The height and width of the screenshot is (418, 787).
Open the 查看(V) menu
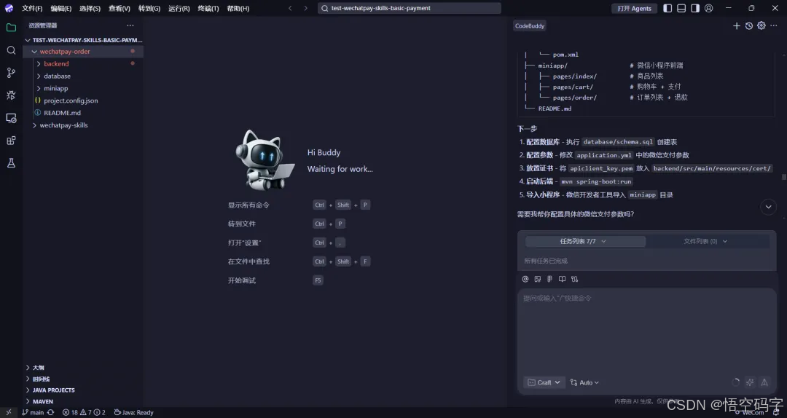coord(120,8)
